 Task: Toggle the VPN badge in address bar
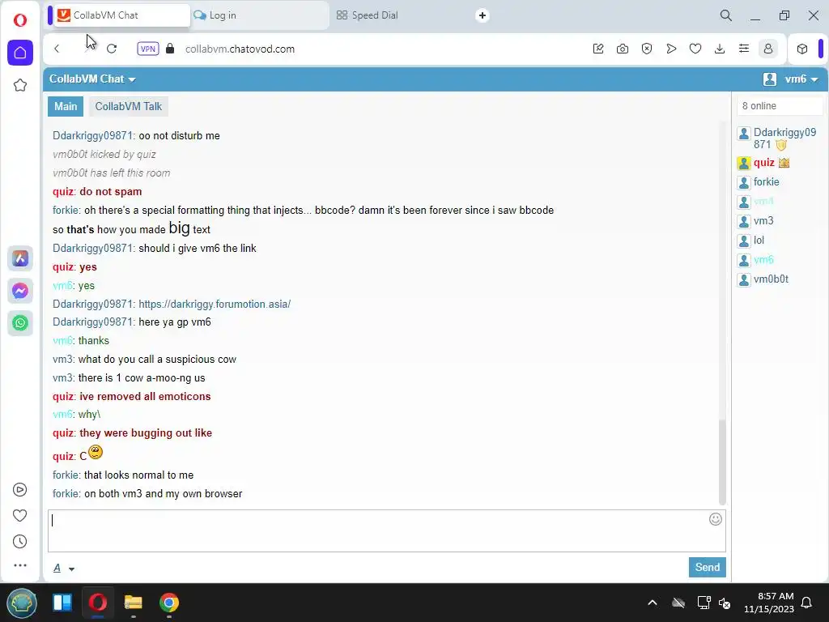click(147, 49)
